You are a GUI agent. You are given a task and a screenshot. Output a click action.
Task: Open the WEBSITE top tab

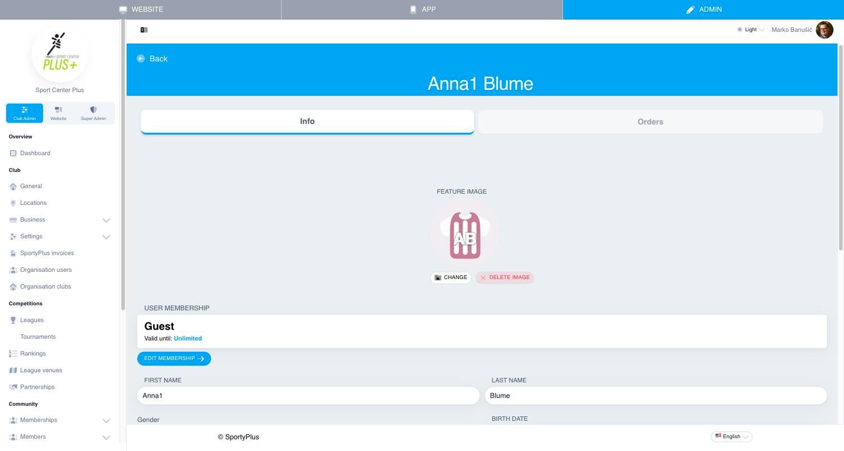tap(141, 9)
